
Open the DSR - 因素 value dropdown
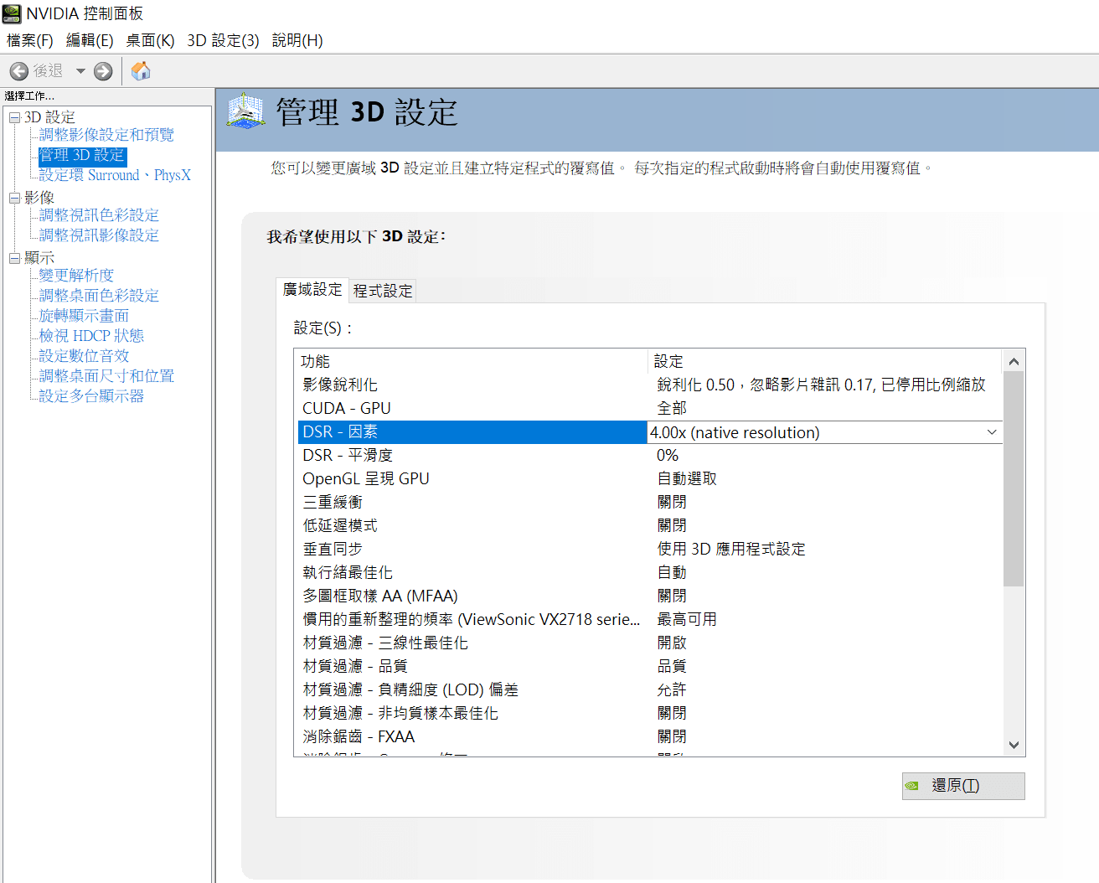[x=992, y=432]
